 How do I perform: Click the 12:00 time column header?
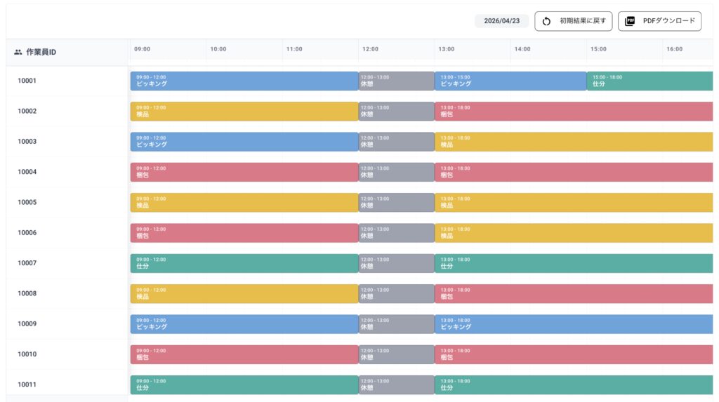371,49
